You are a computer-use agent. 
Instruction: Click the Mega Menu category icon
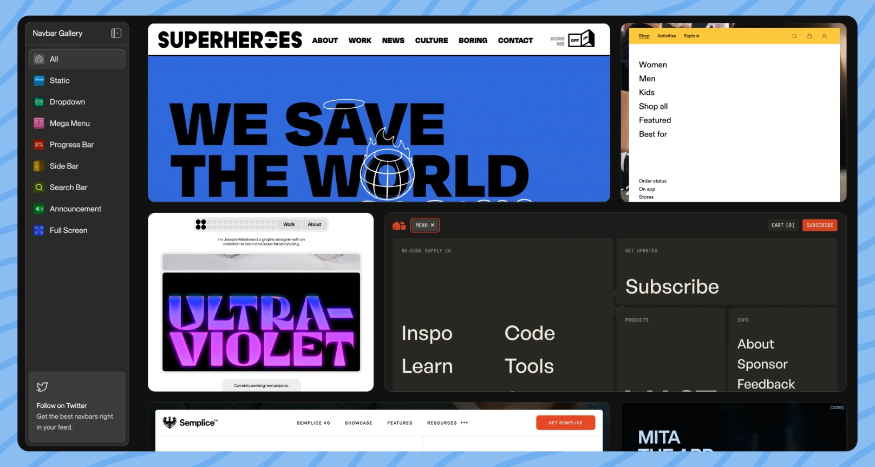tap(39, 124)
